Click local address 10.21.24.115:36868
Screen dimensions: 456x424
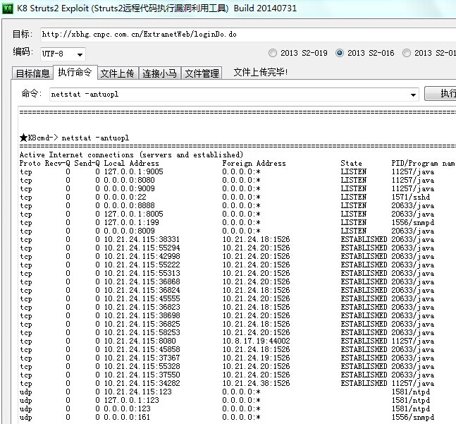(x=142, y=281)
